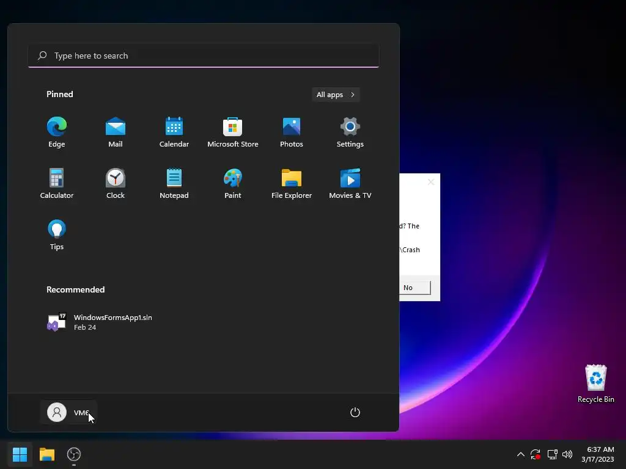
Task: Open Microsoft Store
Action: coord(233,133)
